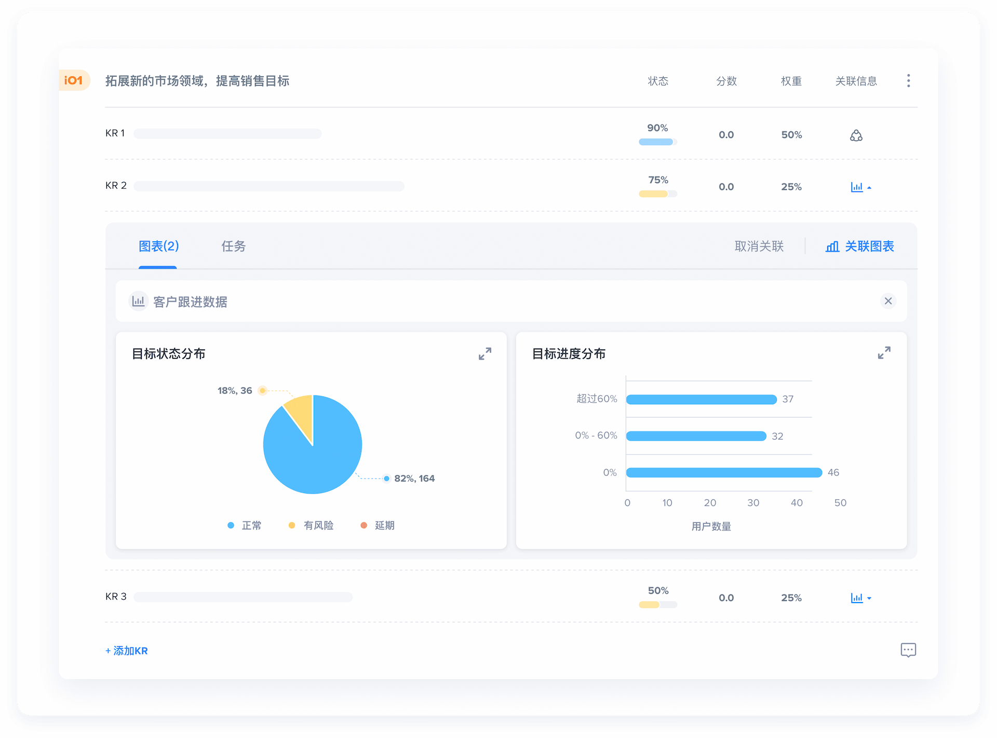Click the 状态 column header
This screenshot has height=738, width=997.
[x=658, y=81]
